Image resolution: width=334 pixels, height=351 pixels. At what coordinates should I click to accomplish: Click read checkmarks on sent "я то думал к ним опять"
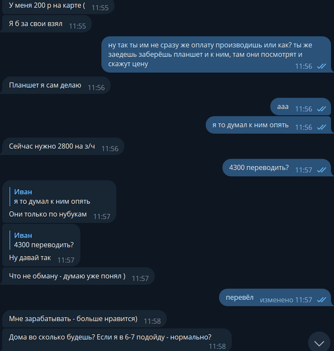321,127
